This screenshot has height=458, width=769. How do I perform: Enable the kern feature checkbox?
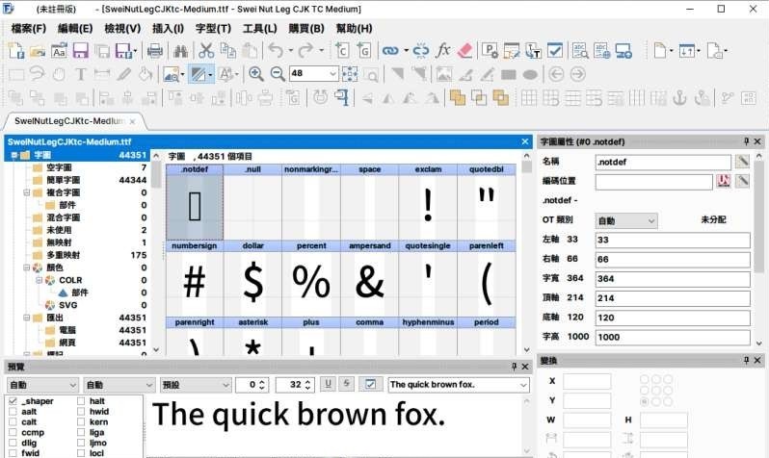click(81, 421)
